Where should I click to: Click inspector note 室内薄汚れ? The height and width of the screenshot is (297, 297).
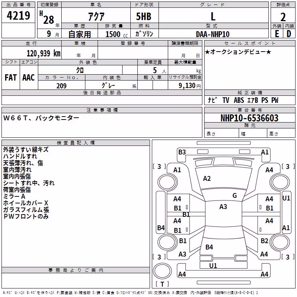[x=17, y=170]
